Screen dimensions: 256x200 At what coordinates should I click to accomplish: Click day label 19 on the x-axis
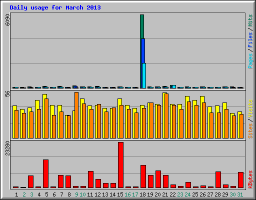[x=150, y=194]
